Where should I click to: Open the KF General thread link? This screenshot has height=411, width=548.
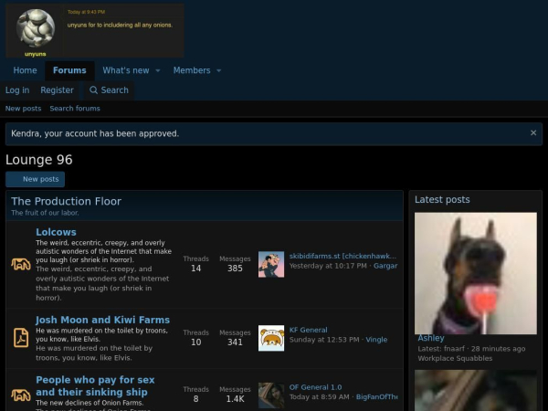click(x=309, y=330)
